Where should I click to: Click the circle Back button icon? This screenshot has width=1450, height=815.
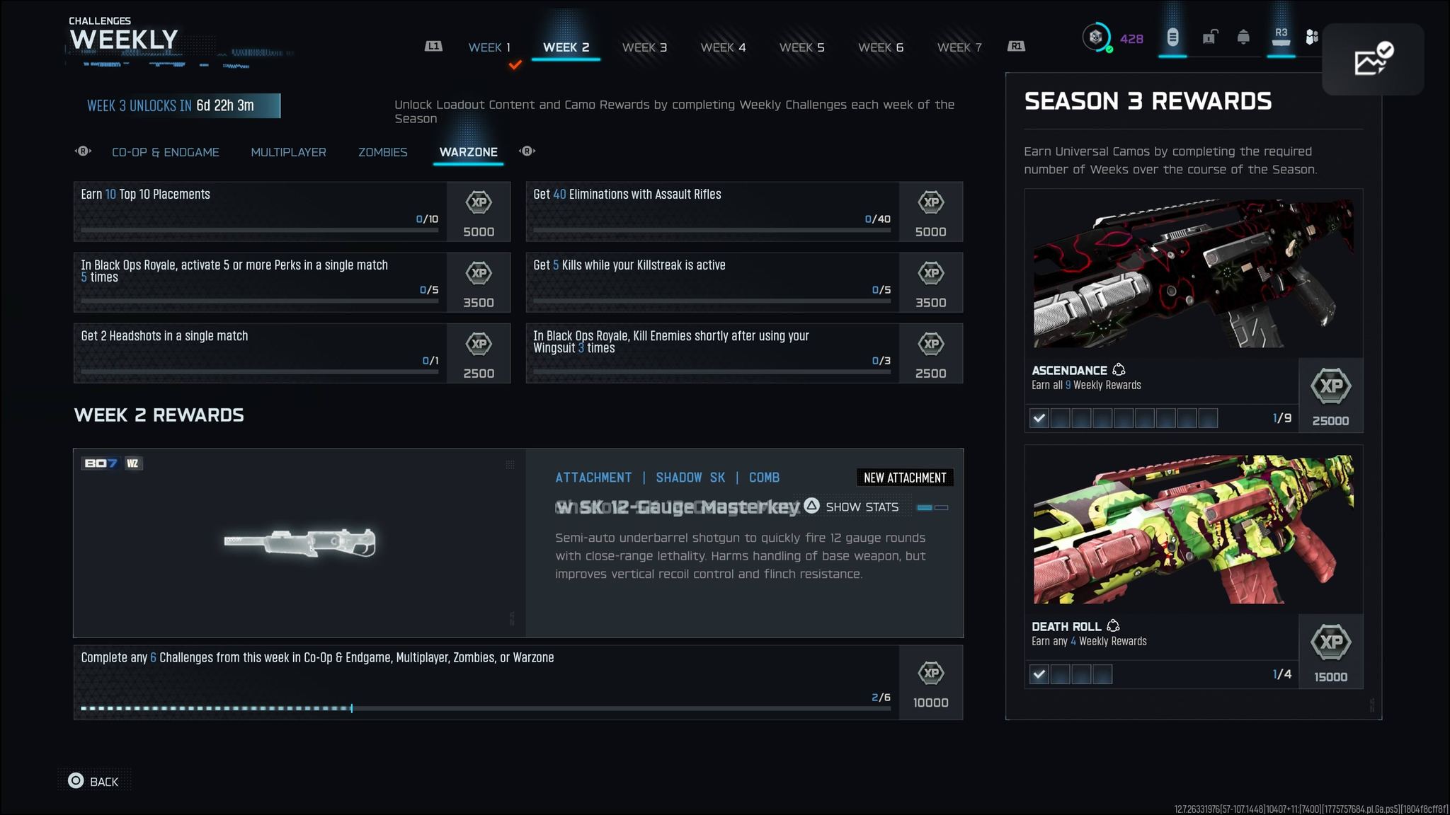pyautogui.click(x=76, y=780)
